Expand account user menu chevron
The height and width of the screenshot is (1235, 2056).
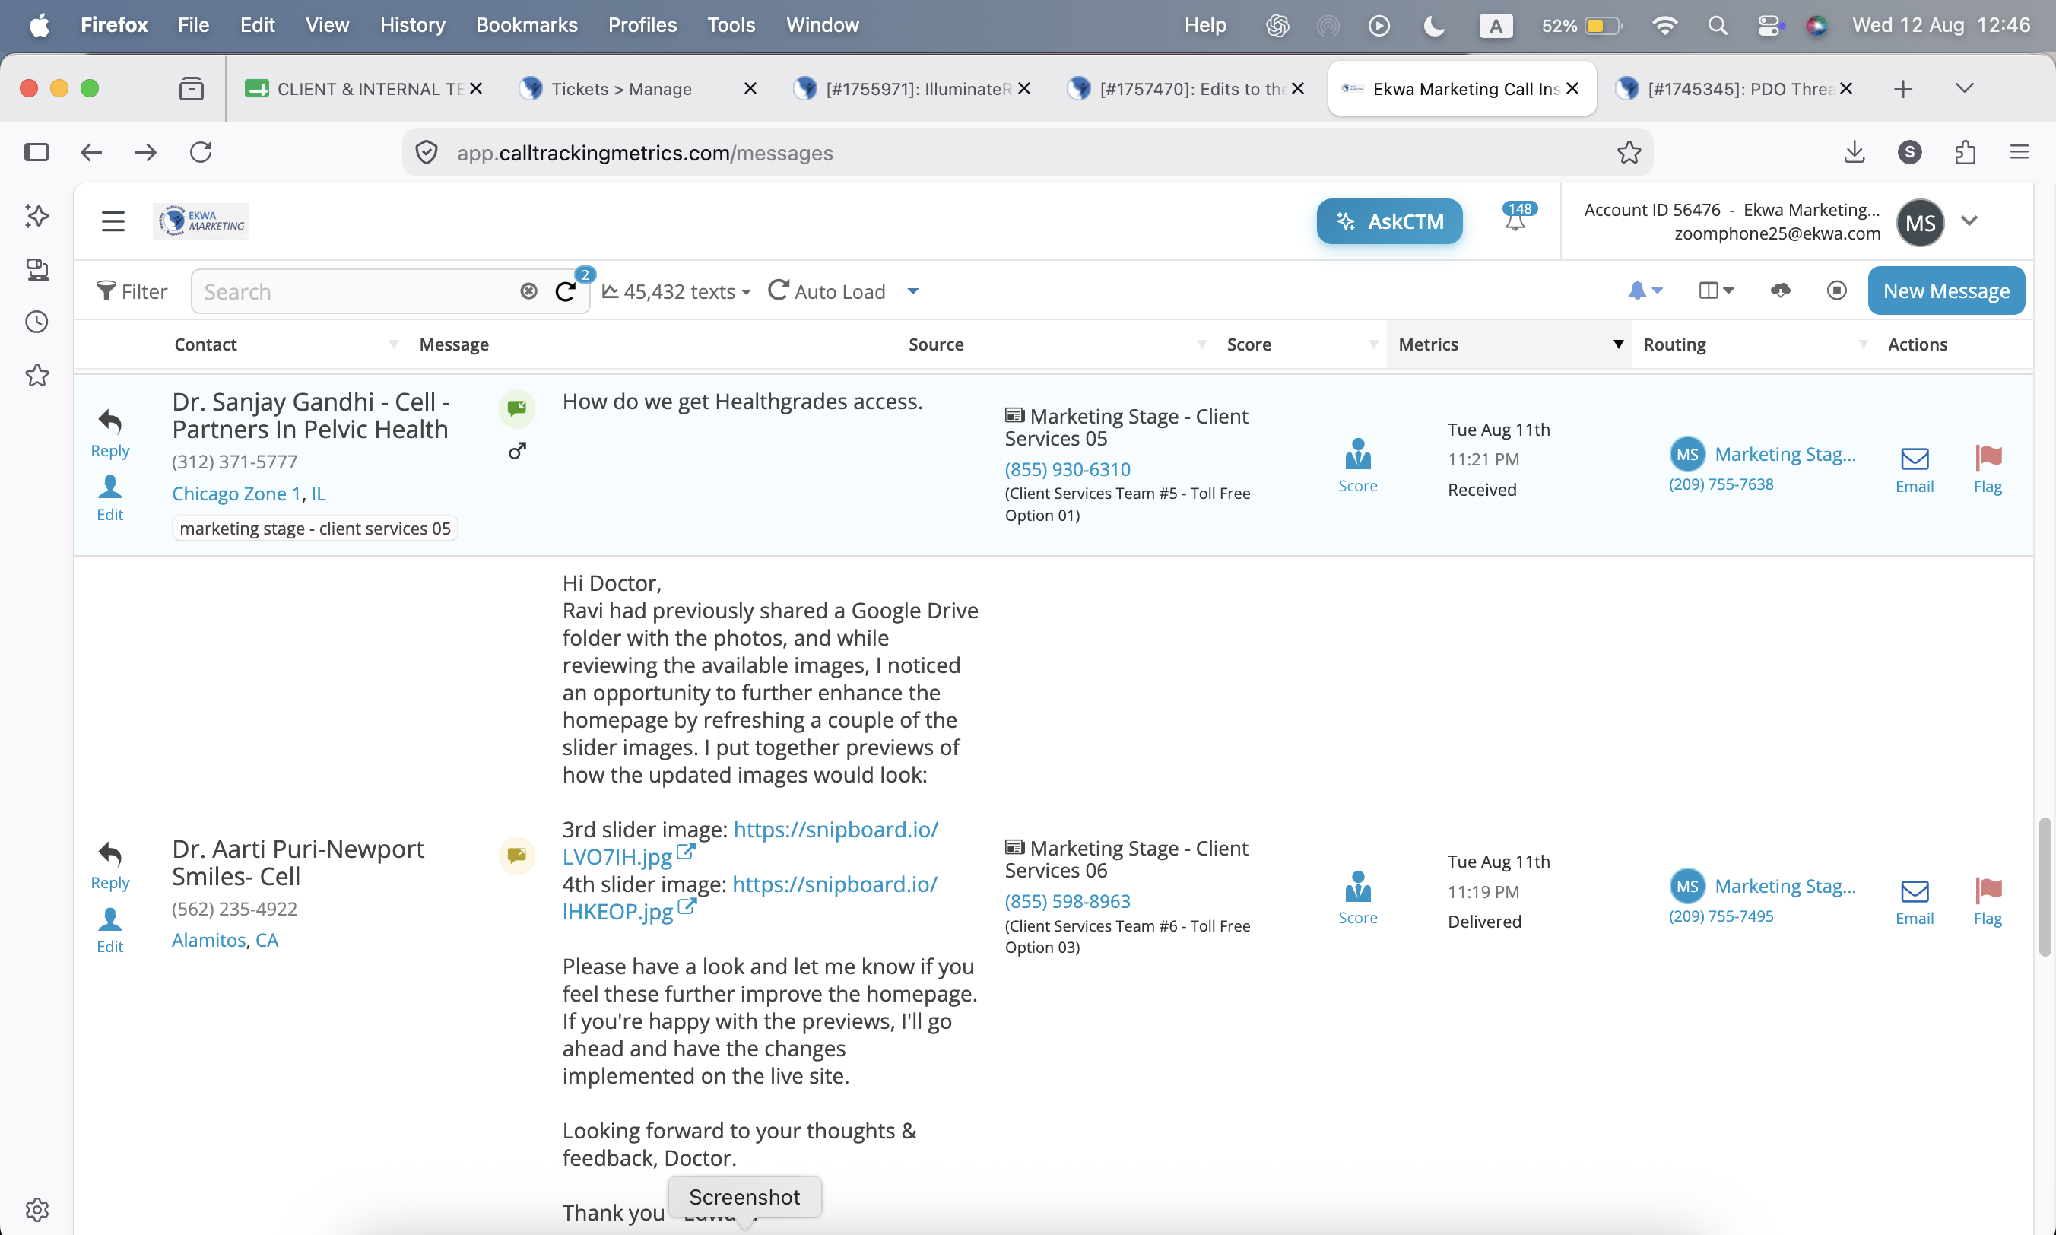(1969, 221)
